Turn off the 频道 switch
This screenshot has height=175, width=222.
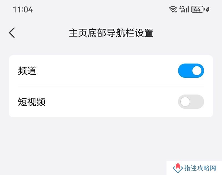(x=191, y=71)
